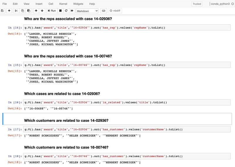Save the notebook with the floppy disk icon
Viewport: 235px width, 167px height.
2,11
